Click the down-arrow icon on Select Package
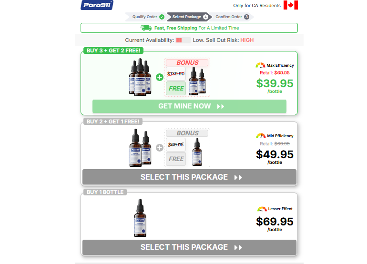Image resolution: width=367 pixels, height=264 pixels. 205,17
